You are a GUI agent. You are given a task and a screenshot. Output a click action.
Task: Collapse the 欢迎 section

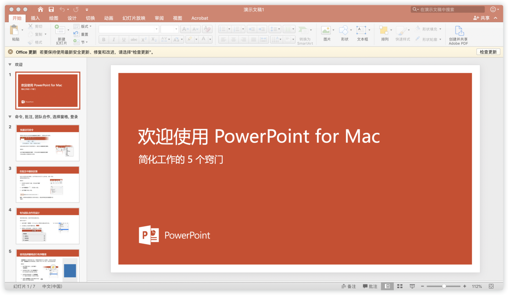click(x=10, y=64)
